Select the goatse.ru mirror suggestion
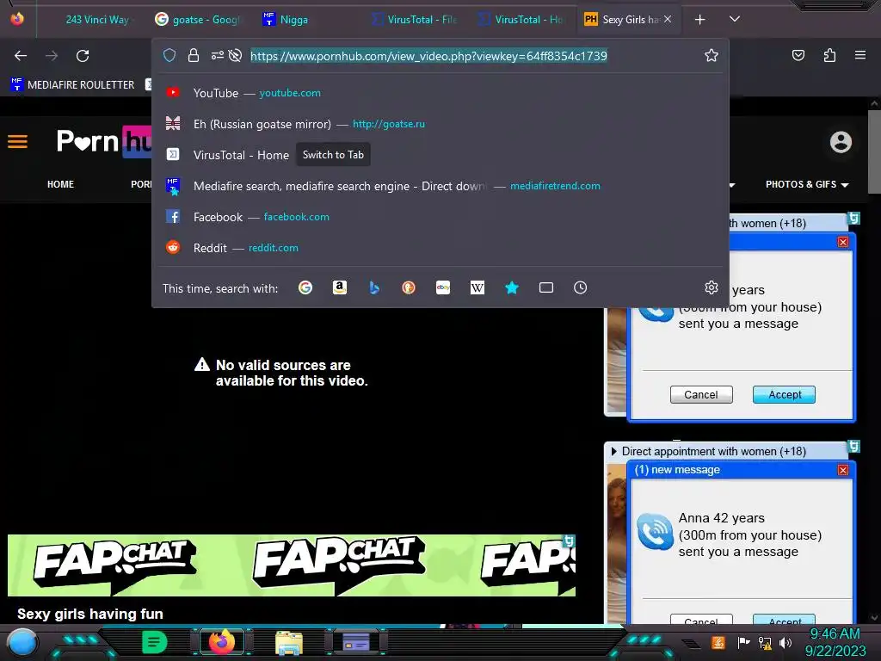The width and height of the screenshot is (881, 661). point(440,124)
